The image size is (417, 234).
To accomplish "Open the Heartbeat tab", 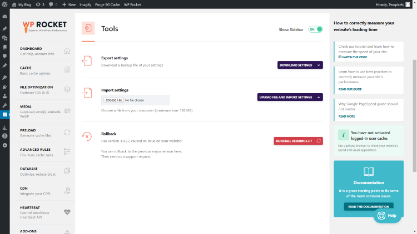I will (44, 212).
